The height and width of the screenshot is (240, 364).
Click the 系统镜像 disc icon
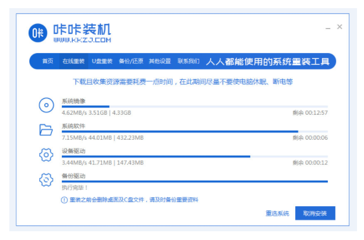[46, 105]
